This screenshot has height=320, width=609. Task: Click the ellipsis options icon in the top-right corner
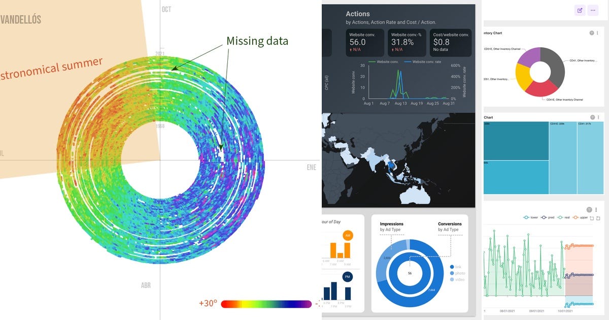pyautogui.click(x=593, y=10)
